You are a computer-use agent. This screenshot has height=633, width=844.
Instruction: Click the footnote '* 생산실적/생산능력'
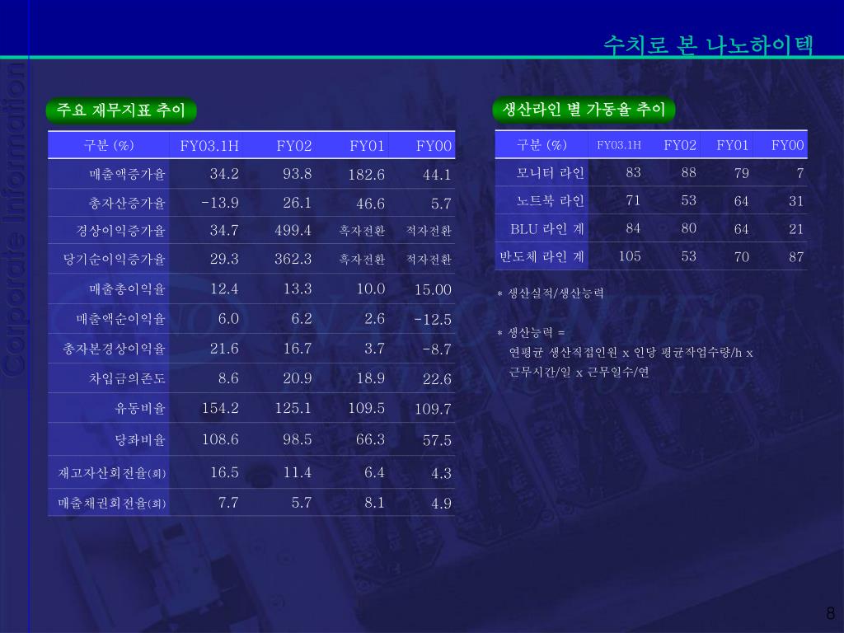[550, 293]
